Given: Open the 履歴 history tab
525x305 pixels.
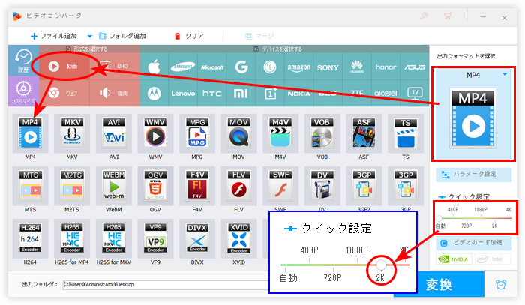Looking at the screenshot, I should [x=23, y=61].
